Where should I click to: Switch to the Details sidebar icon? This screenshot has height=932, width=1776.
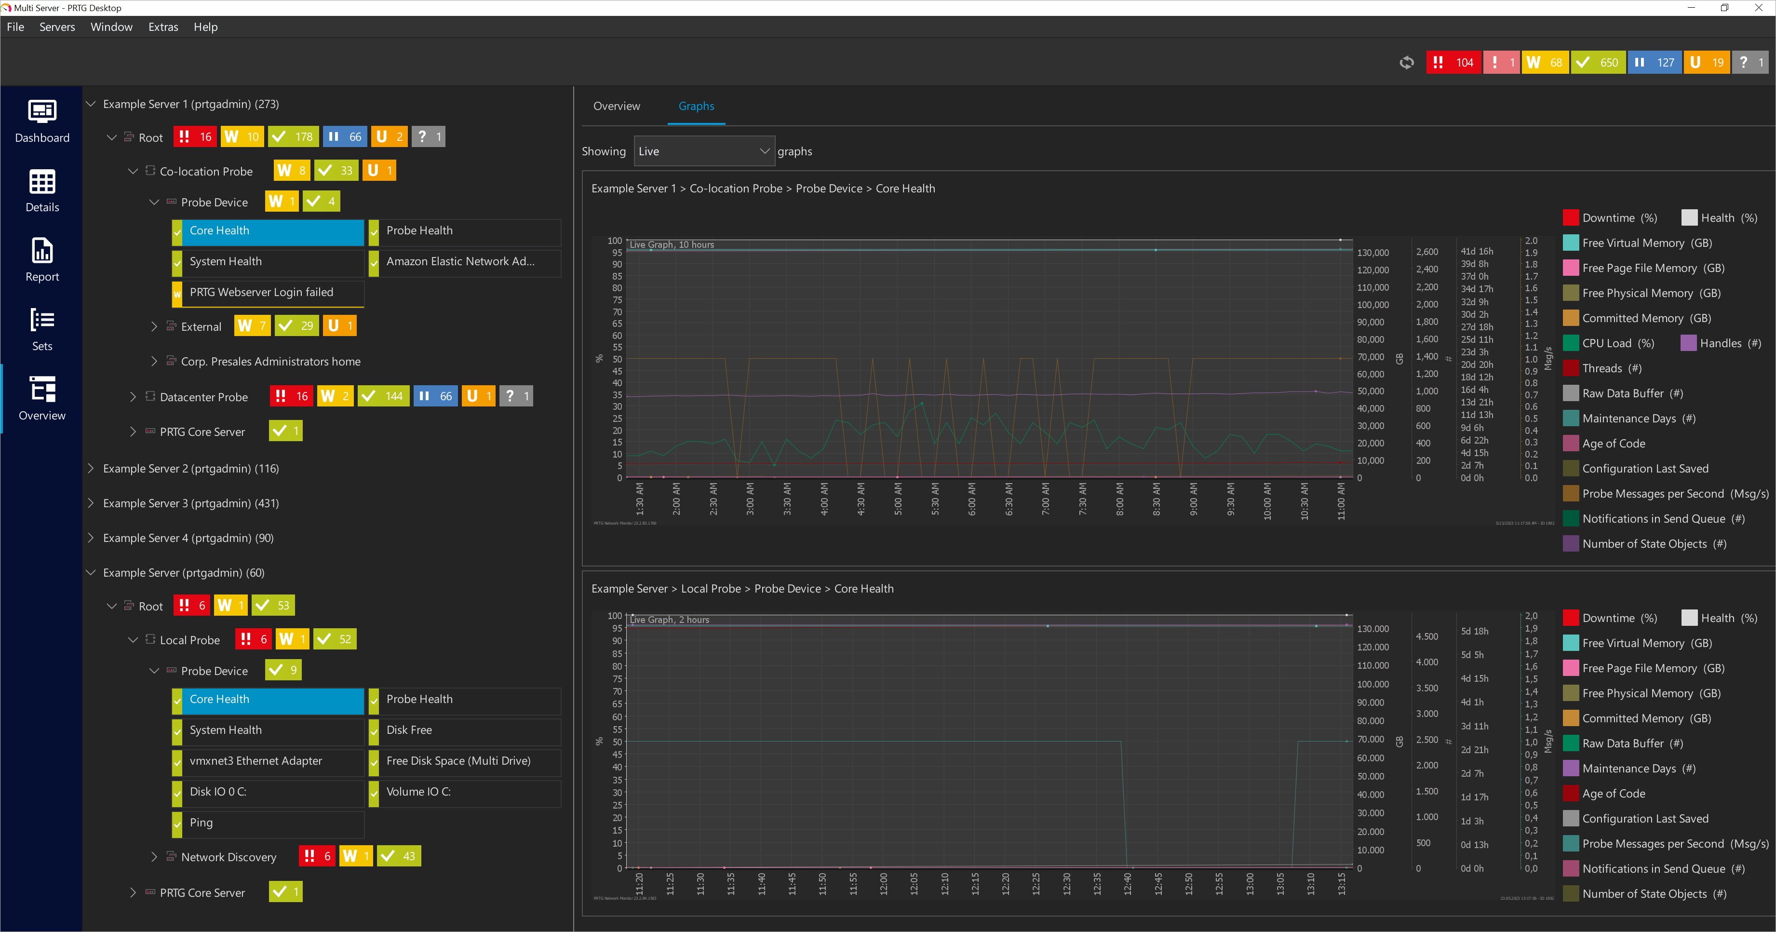click(41, 191)
